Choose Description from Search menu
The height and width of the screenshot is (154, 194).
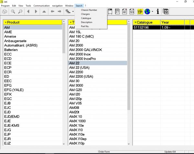86,22
